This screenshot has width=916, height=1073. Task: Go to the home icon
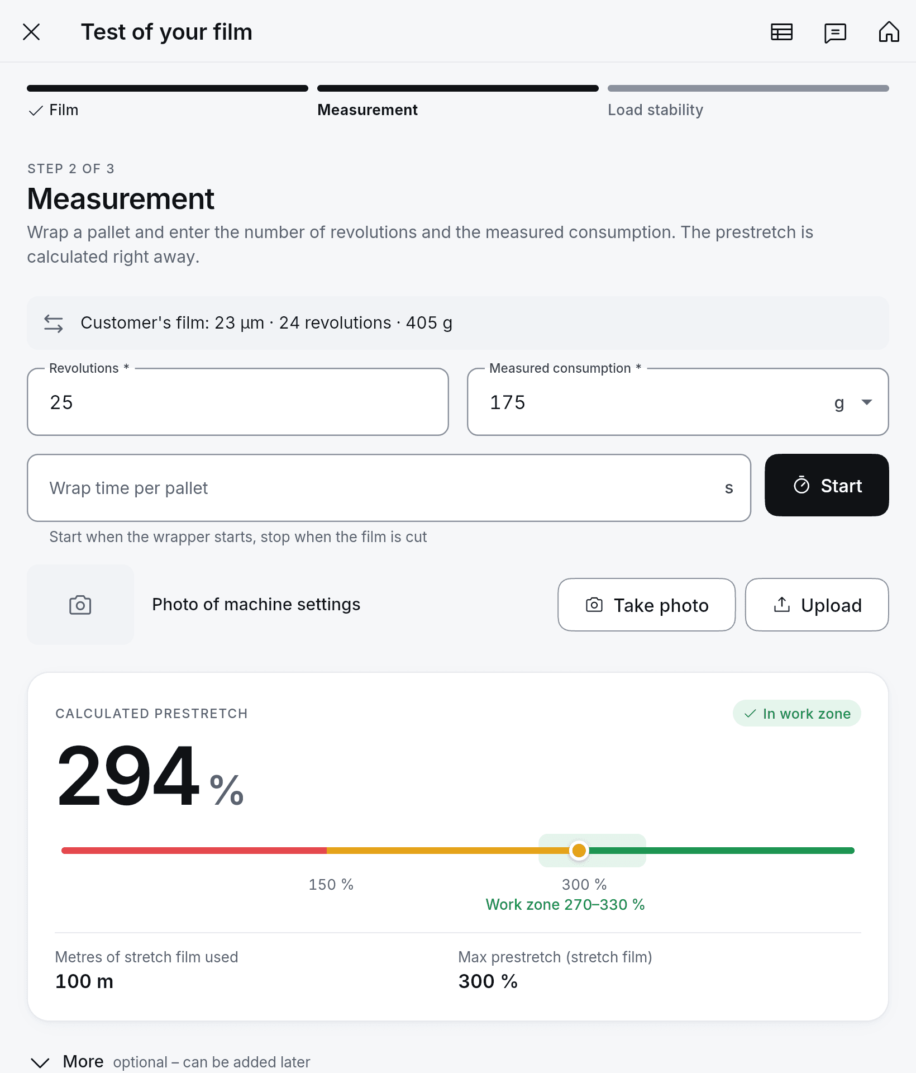click(x=889, y=32)
